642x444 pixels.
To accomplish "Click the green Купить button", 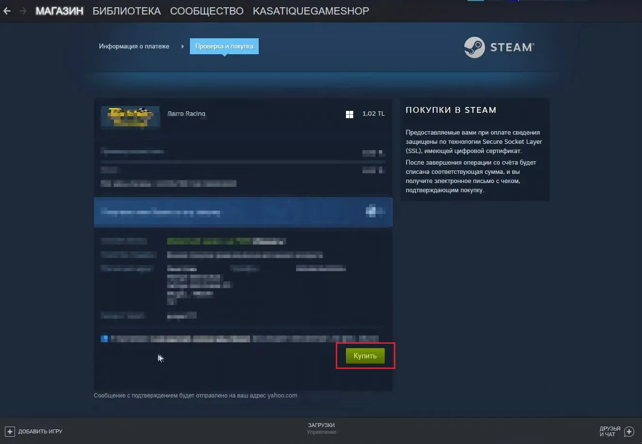I will [x=365, y=356].
